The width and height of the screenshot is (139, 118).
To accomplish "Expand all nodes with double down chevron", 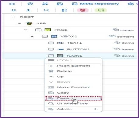I will coord(14,10).
